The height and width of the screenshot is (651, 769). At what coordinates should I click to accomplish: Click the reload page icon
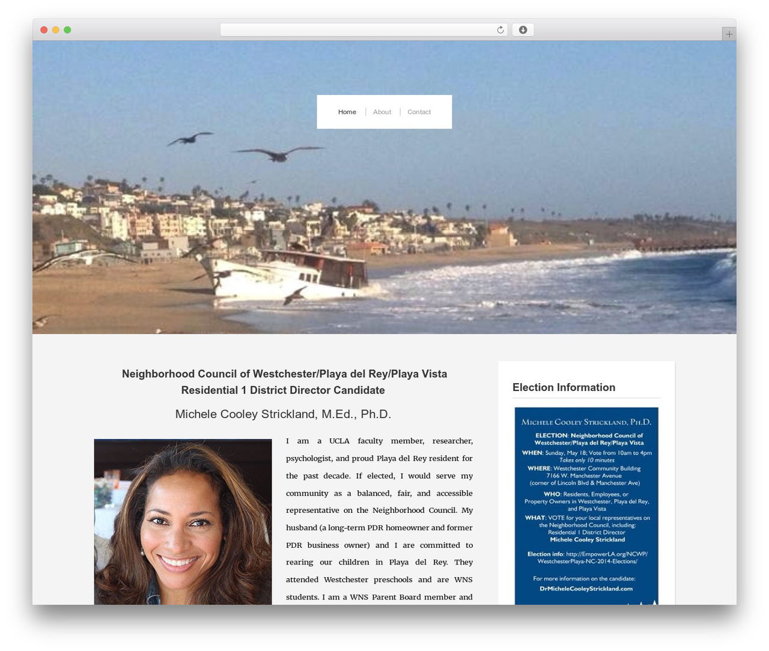click(500, 30)
